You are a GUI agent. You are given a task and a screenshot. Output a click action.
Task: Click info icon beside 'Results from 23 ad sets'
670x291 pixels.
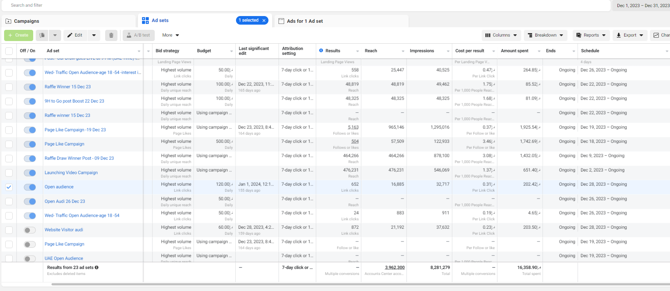pyautogui.click(x=97, y=267)
